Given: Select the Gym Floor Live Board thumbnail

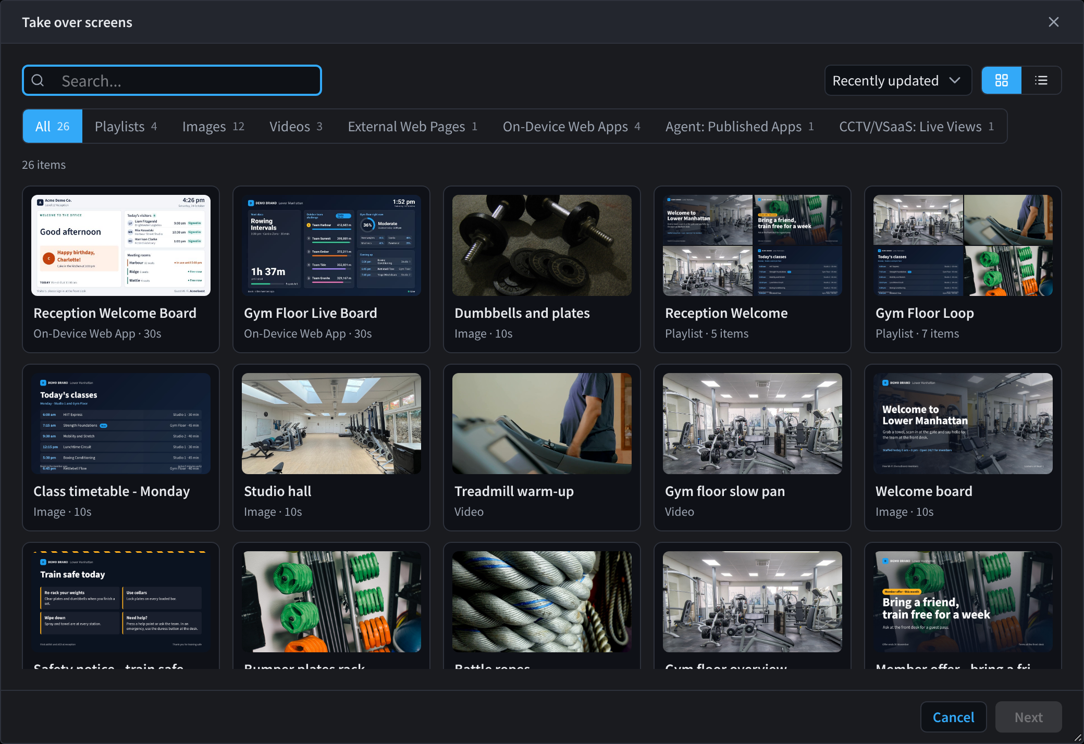Looking at the screenshot, I should tap(331, 245).
